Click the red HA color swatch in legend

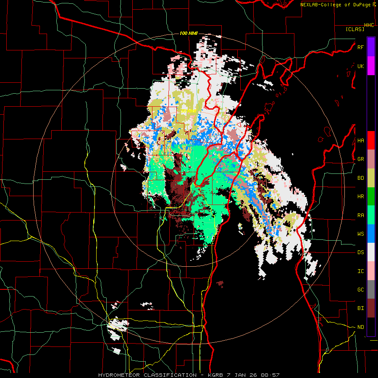point(371,140)
